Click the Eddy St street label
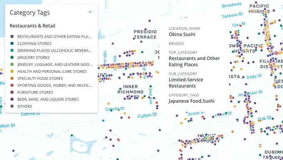 tap(254, 77)
